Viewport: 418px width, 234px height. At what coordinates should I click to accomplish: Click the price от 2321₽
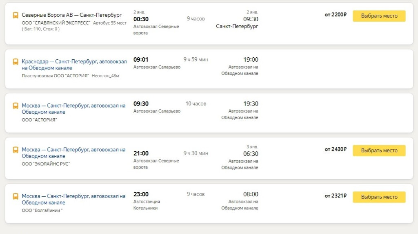tap(336, 196)
